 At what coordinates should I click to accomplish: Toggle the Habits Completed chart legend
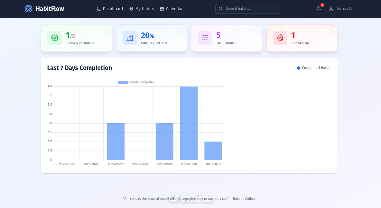pos(136,82)
